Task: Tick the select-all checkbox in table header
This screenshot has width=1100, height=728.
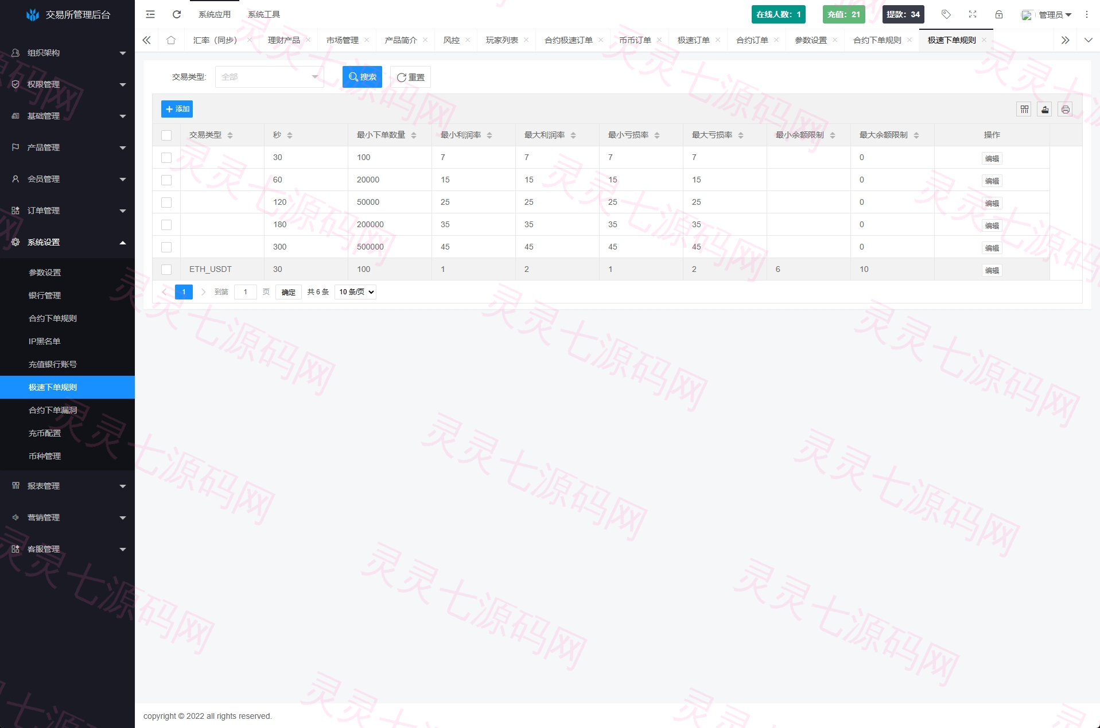Action: click(x=166, y=135)
